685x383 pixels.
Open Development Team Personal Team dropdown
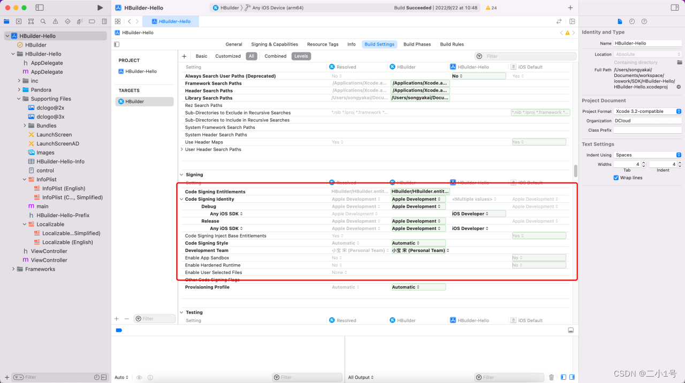tap(420, 250)
